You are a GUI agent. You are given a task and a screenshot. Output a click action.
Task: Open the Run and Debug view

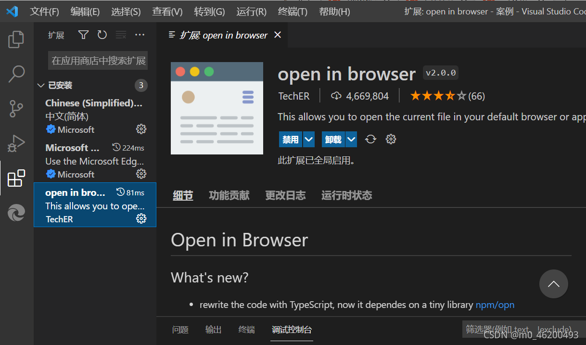[16, 143]
